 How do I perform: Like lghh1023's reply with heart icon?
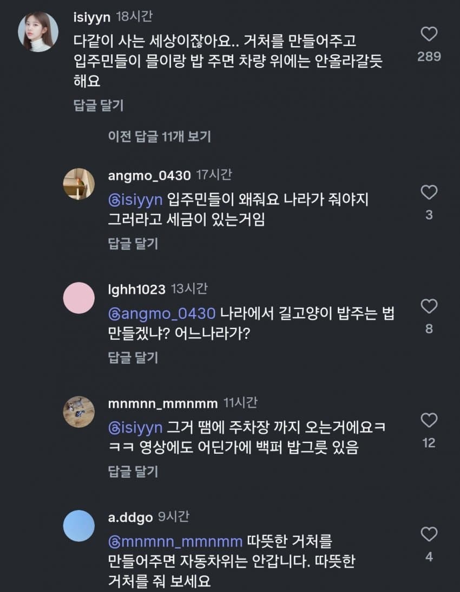429,306
